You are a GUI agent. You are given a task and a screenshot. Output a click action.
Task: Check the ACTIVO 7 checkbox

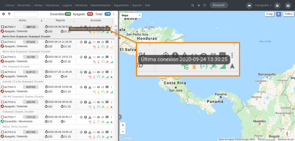pos(3,117)
